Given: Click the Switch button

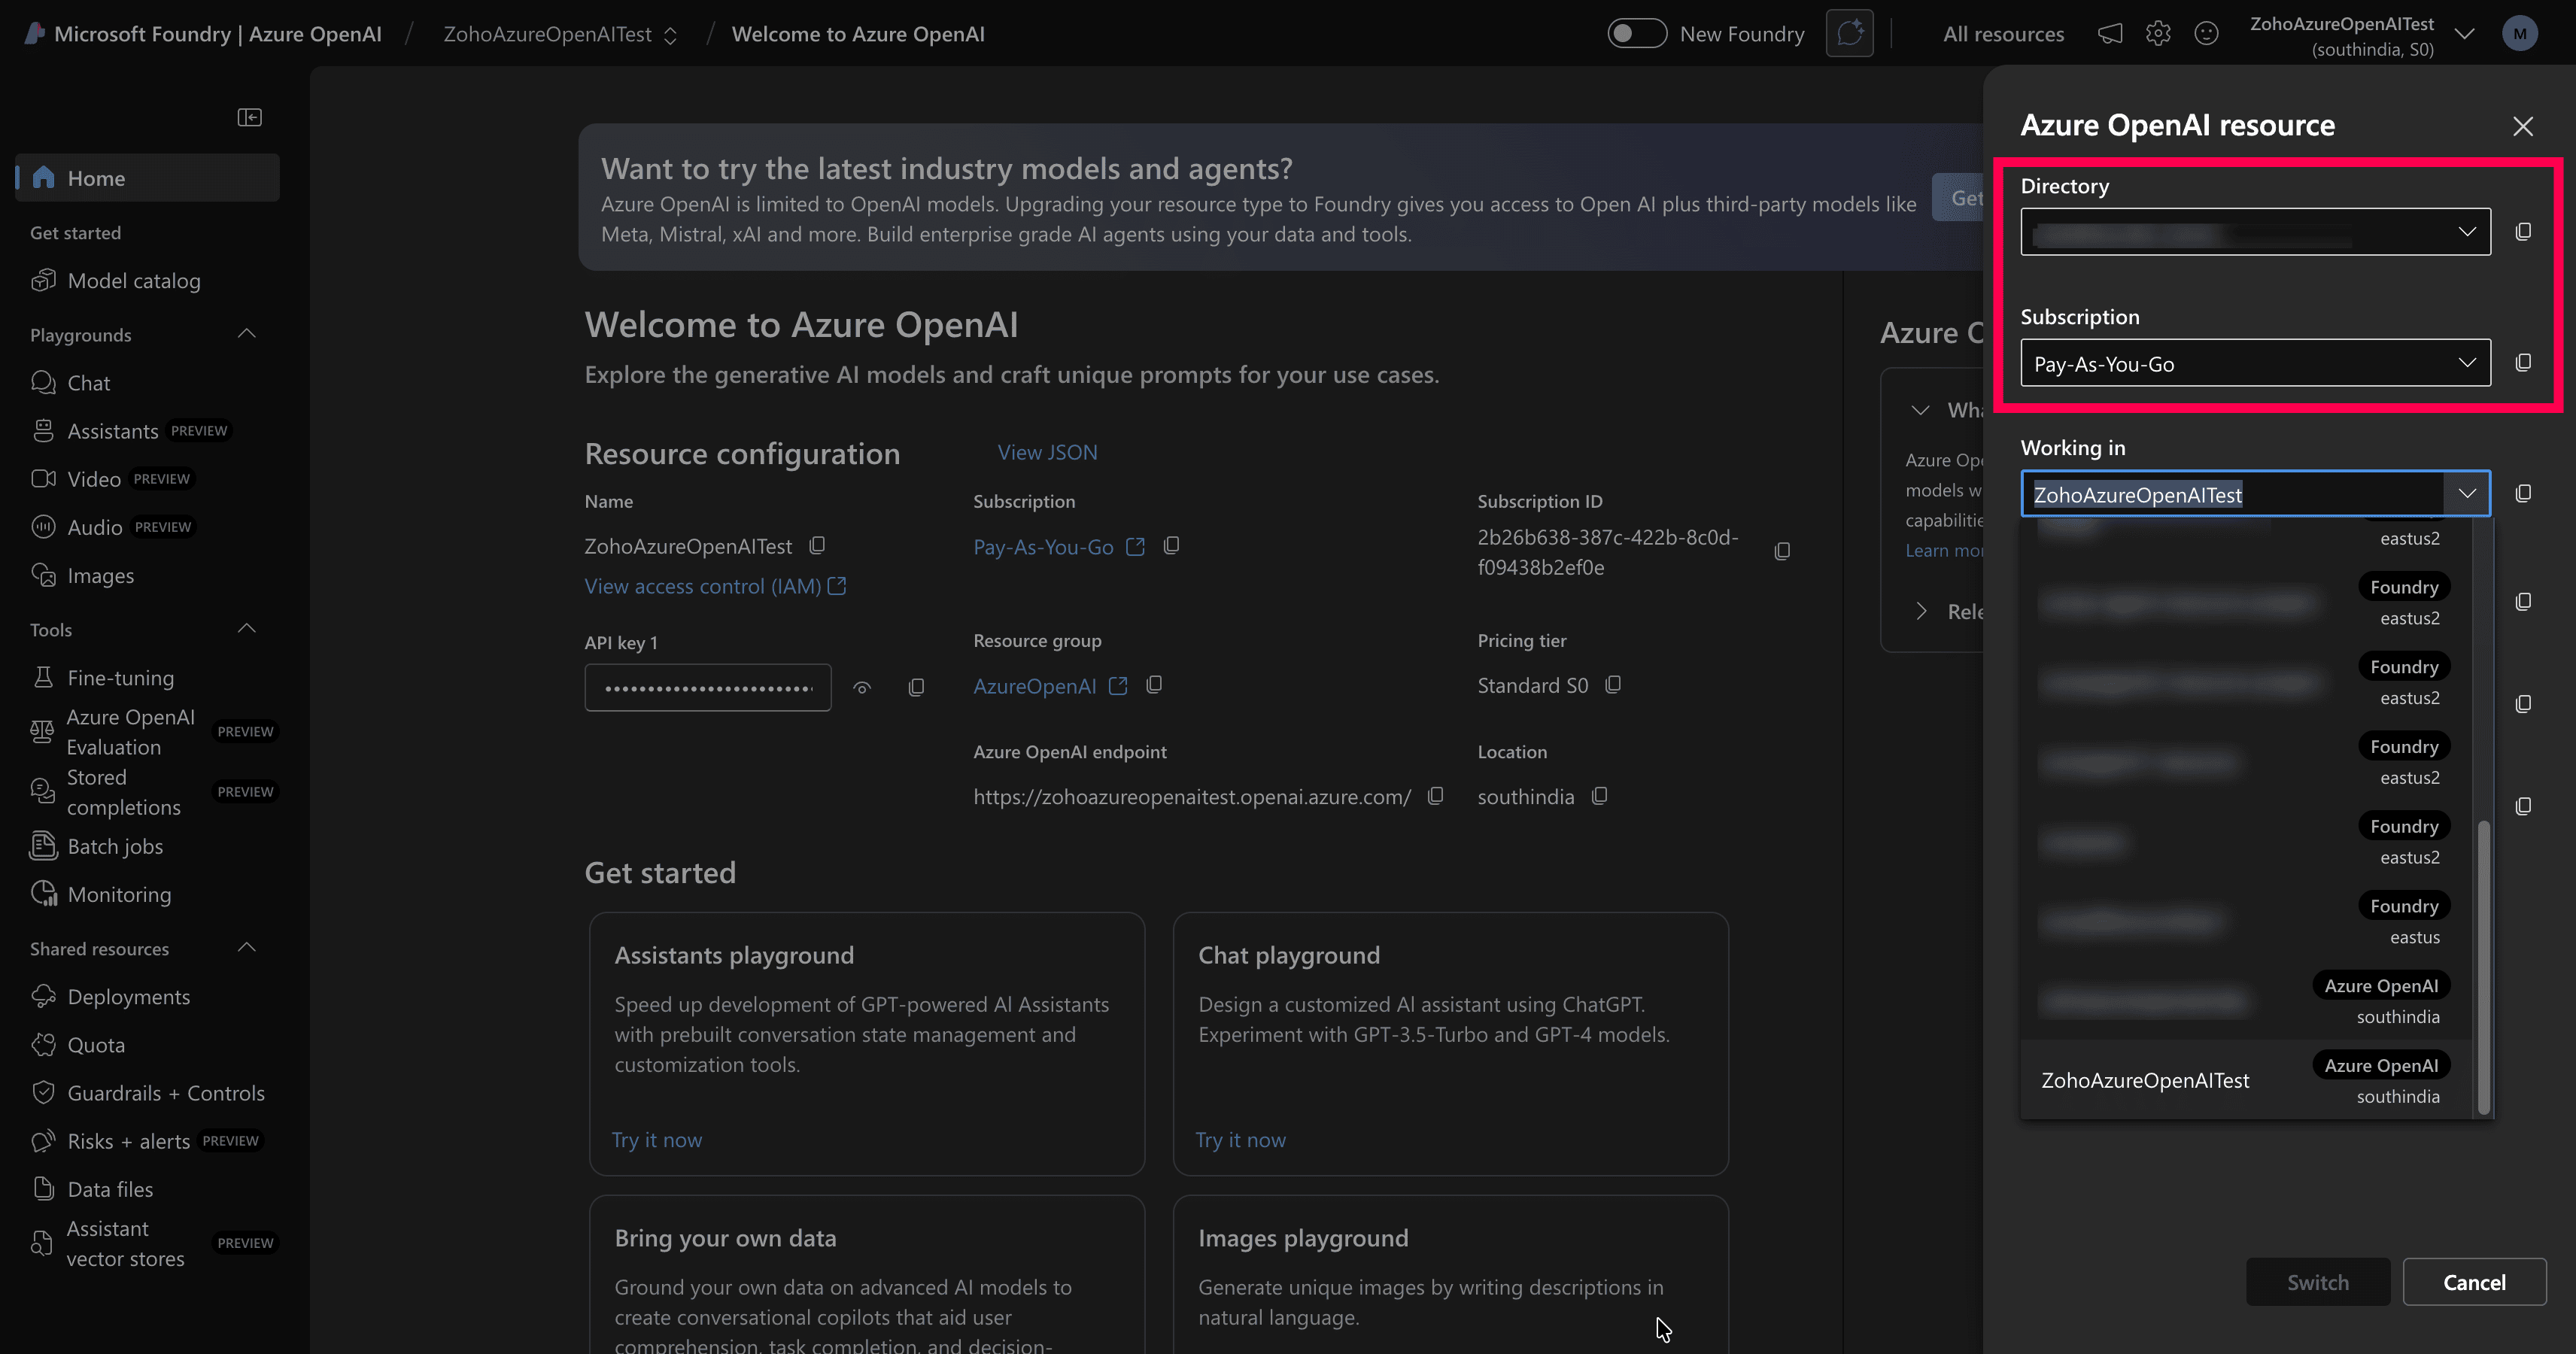Looking at the screenshot, I should [x=2318, y=1282].
